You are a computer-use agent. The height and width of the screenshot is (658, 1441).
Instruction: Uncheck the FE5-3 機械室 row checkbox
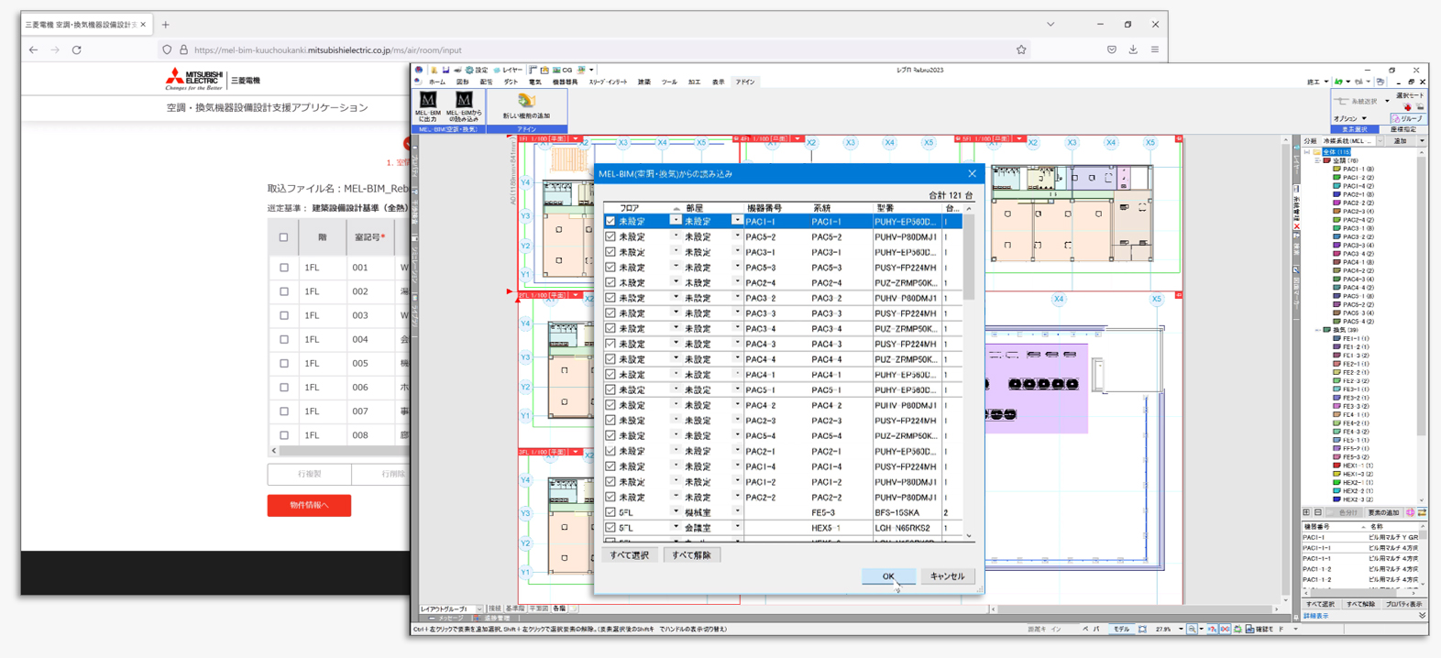pyautogui.click(x=610, y=512)
